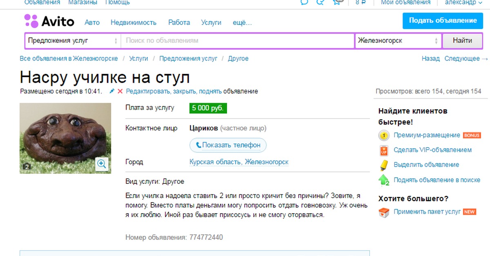
Task: Click Применить пакет услуг link
Action: pyautogui.click(x=427, y=212)
